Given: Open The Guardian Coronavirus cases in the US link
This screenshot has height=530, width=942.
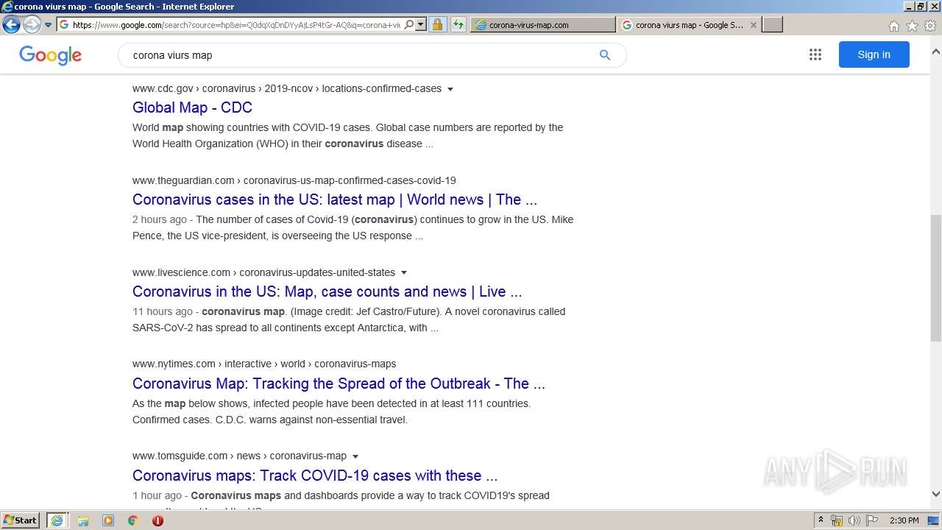Looking at the screenshot, I should [x=335, y=199].
